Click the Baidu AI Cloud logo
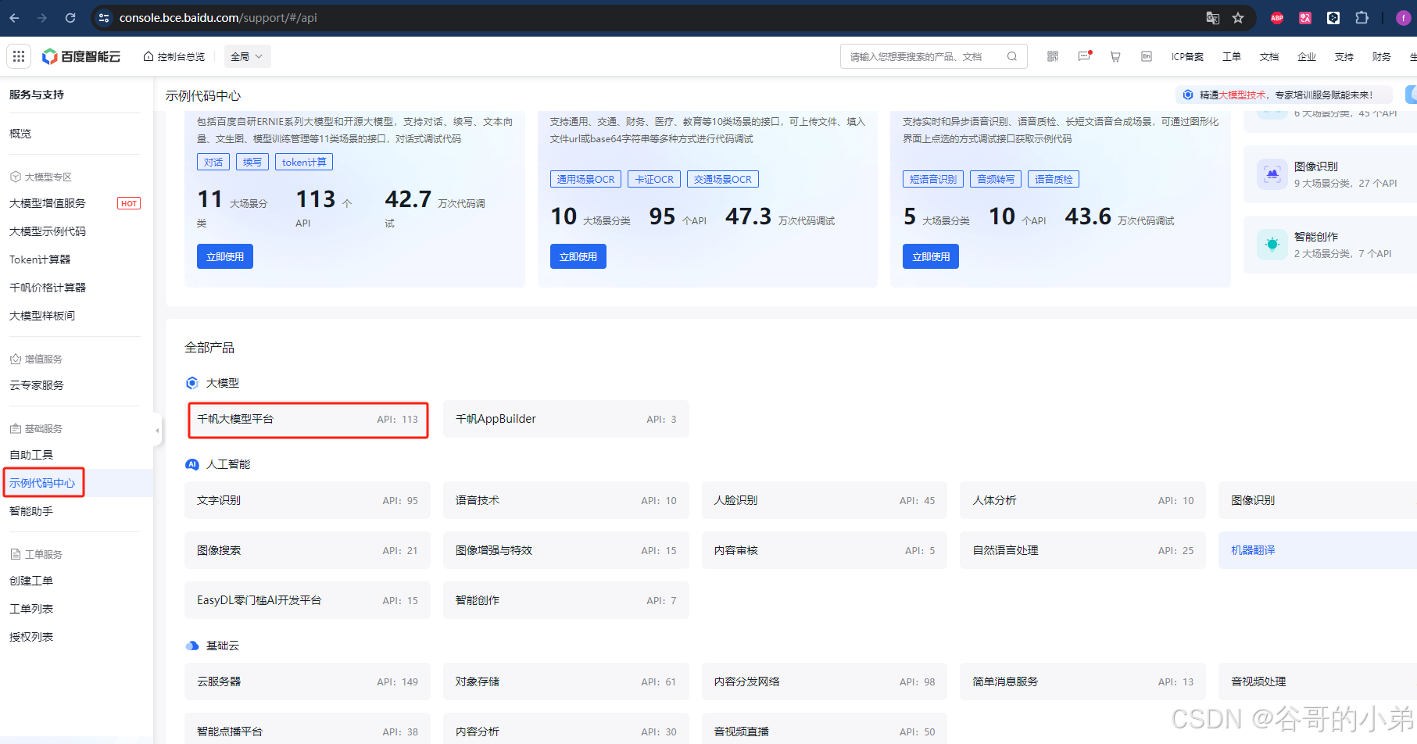 click(82, 56)
